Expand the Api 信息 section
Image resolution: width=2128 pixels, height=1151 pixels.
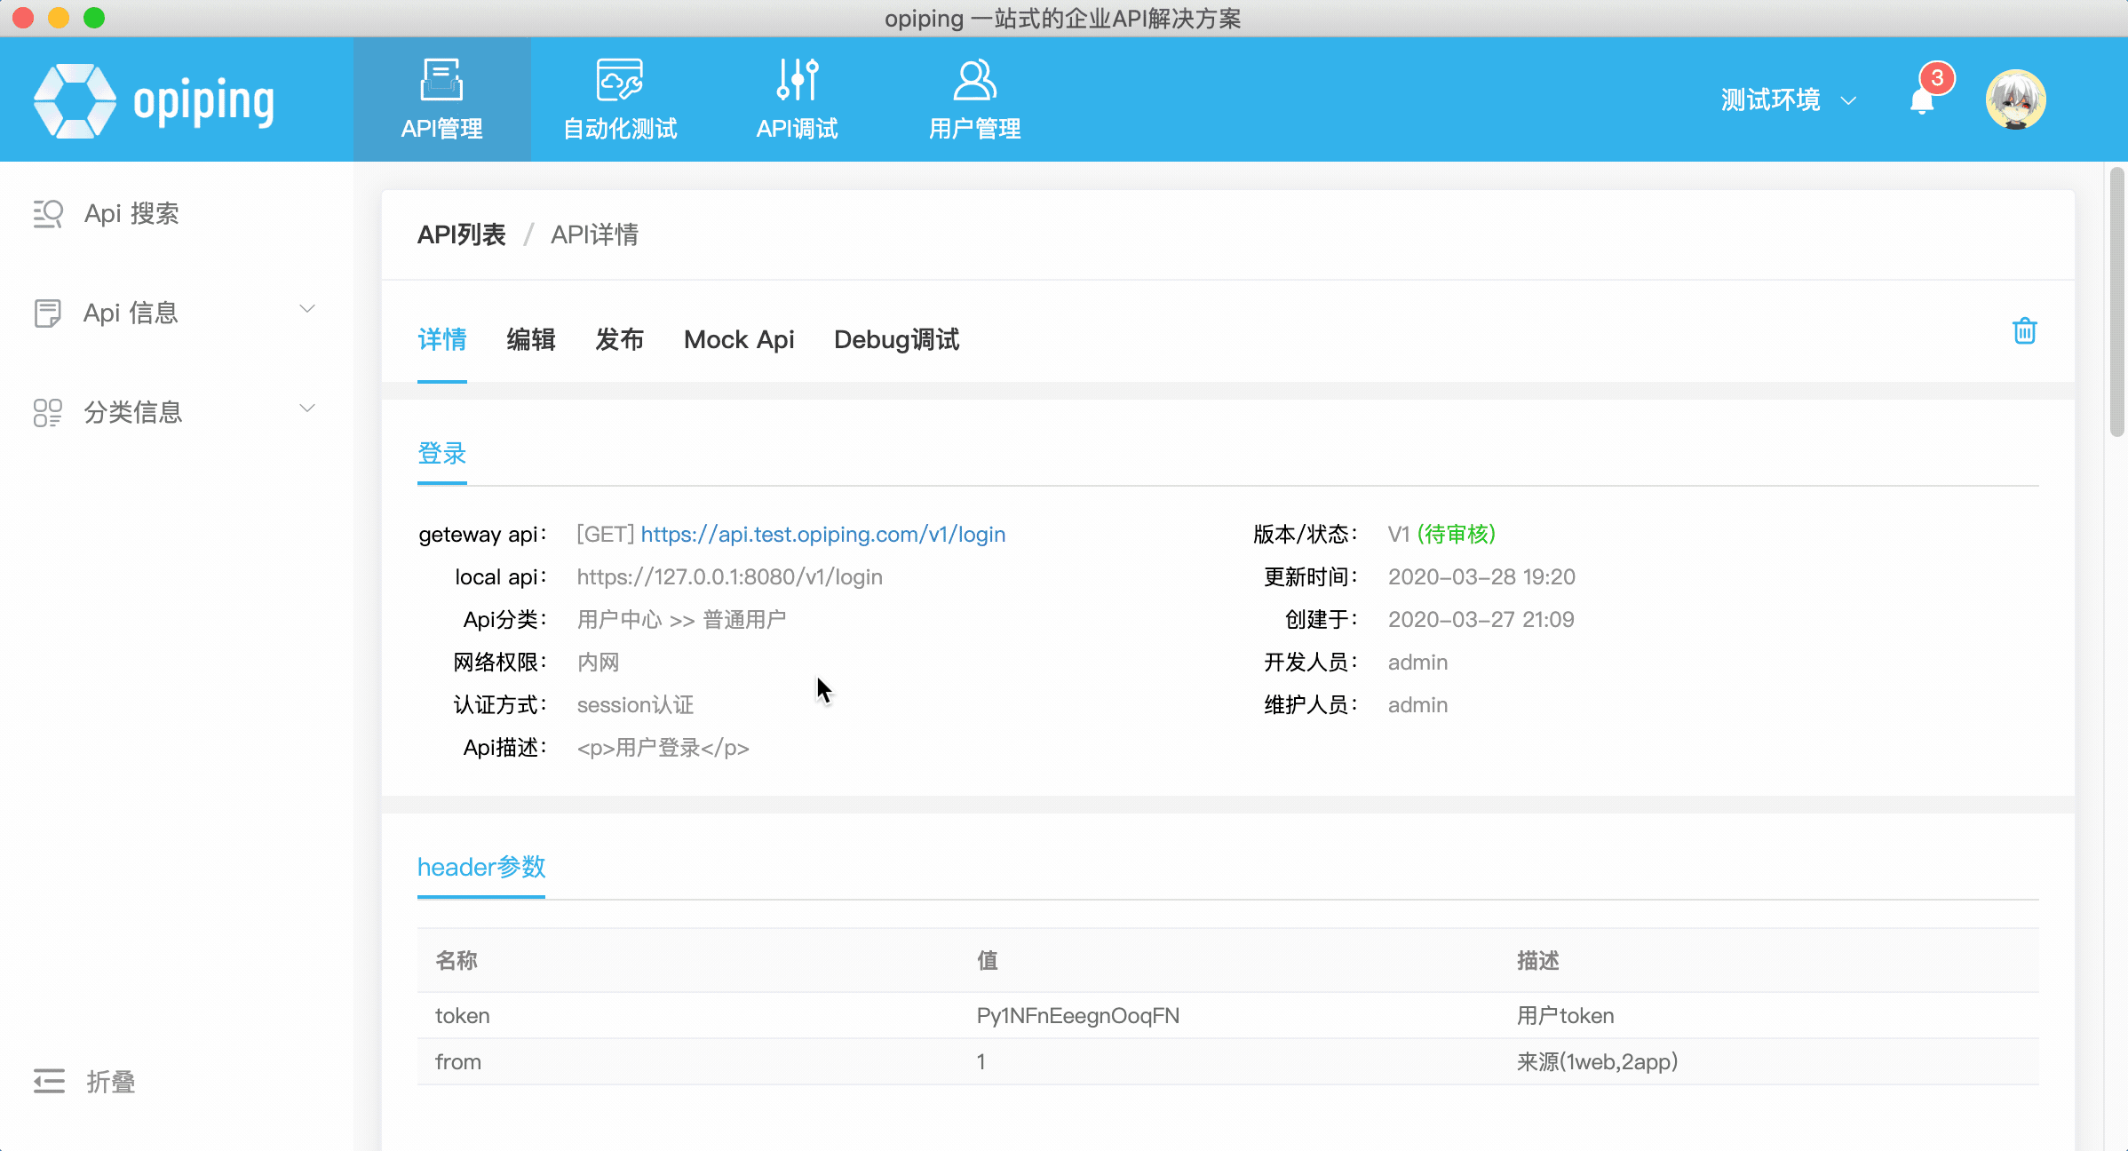306,309
